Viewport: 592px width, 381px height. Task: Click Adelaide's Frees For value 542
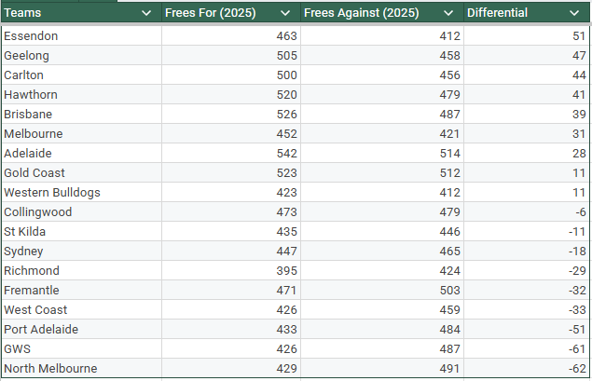286,154
